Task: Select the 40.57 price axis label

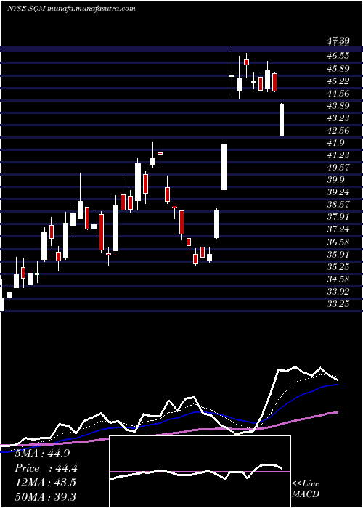Action: pyautogui.click(x=338, y=168)
